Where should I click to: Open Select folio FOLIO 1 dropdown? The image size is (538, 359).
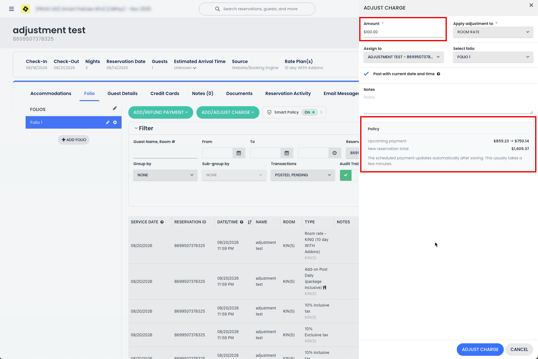pyautogui.click(x=493, y=57)
